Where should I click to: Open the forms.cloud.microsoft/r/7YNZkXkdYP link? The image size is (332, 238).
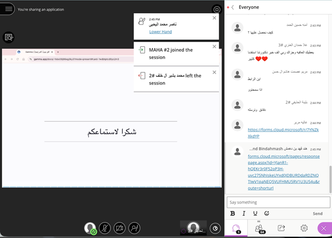point(283,133)
